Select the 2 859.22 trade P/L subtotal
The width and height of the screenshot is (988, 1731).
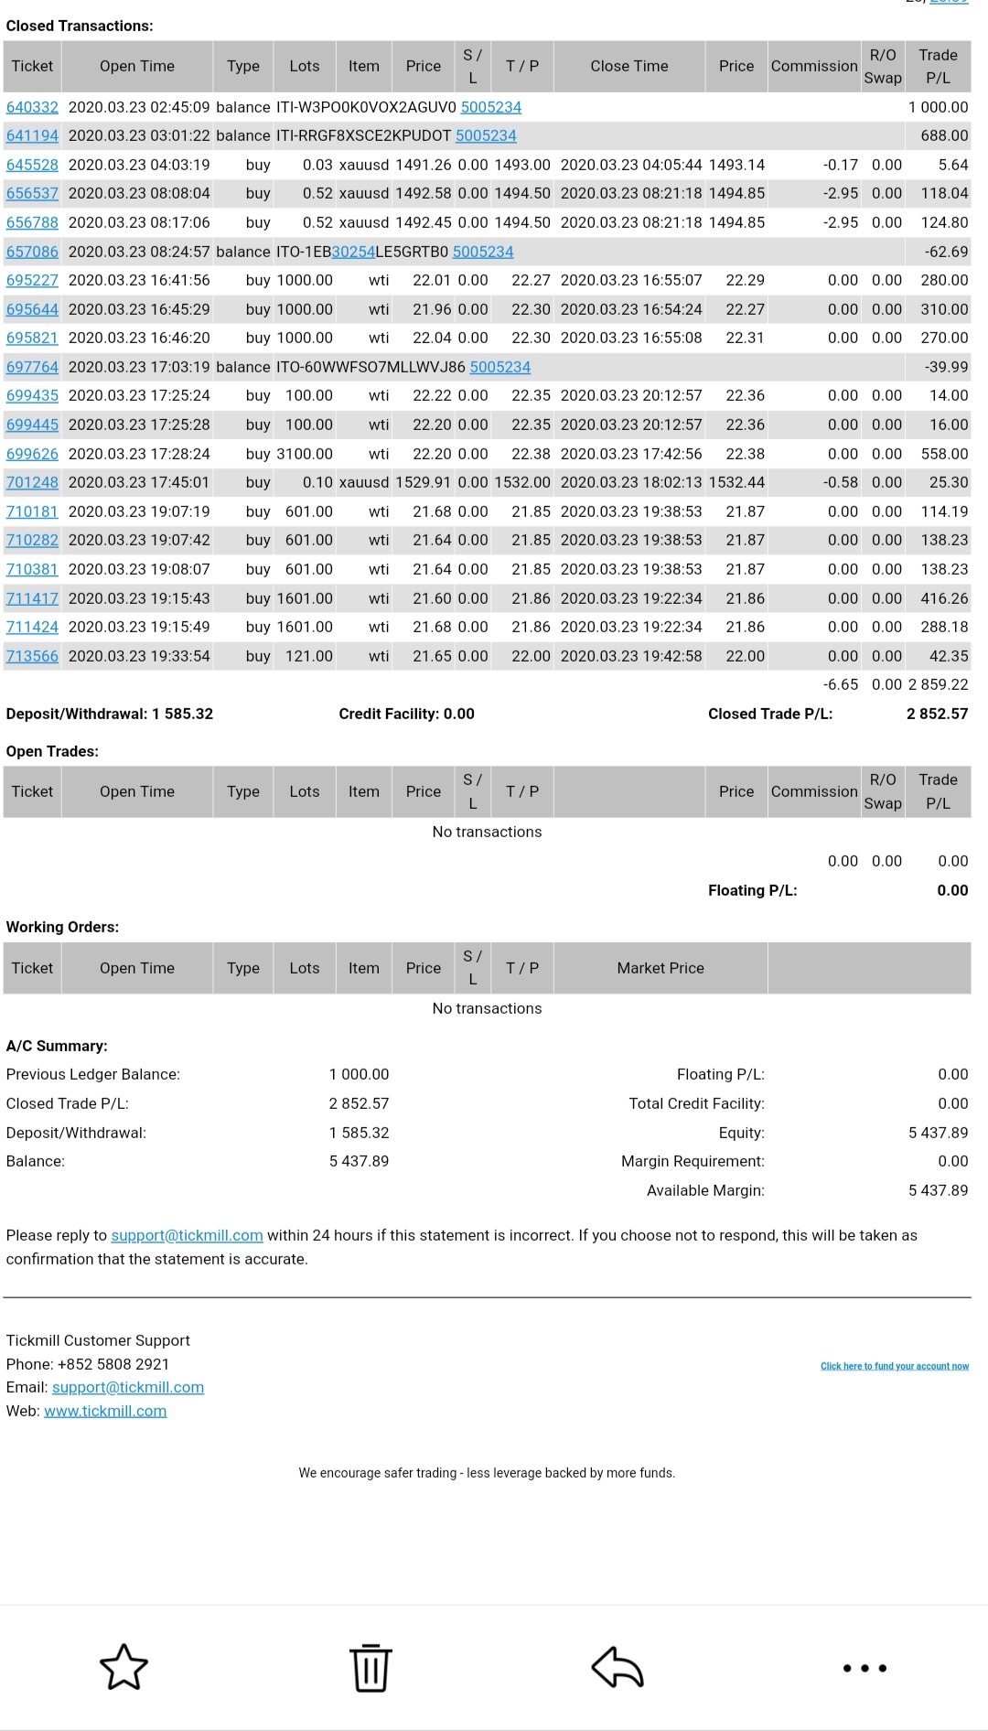point(938,684)
